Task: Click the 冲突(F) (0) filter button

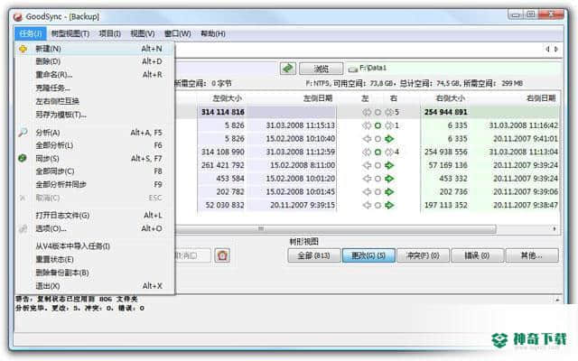Action: coord(423,255)
